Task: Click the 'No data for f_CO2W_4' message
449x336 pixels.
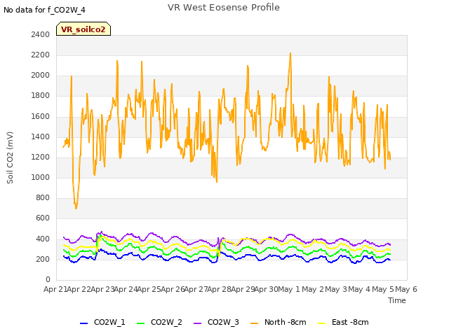Action: (44, 10)
